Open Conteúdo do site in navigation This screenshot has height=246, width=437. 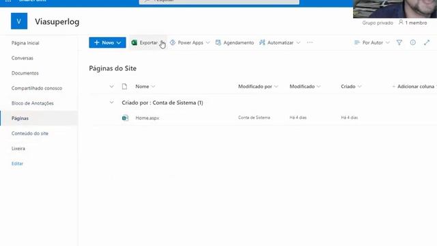pyautogui.click(x=30, y=133)
